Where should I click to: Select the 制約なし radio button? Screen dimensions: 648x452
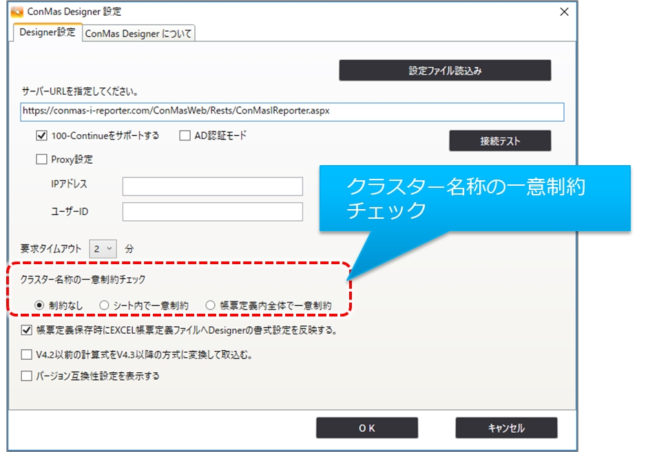click(39, 305)
